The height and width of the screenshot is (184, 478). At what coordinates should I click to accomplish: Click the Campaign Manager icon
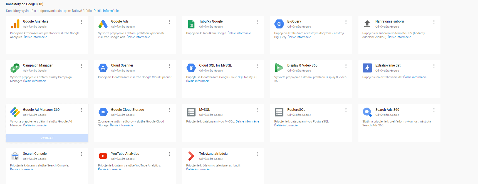pyautogui.click(x=15, y=68)
